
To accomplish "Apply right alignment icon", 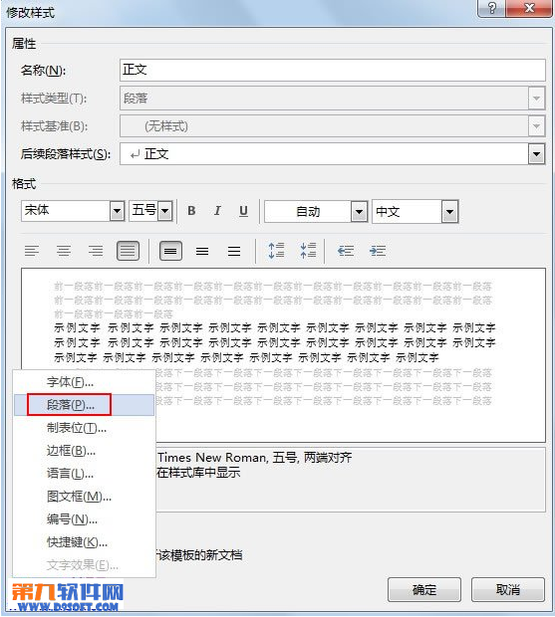I will coord(96,251).
